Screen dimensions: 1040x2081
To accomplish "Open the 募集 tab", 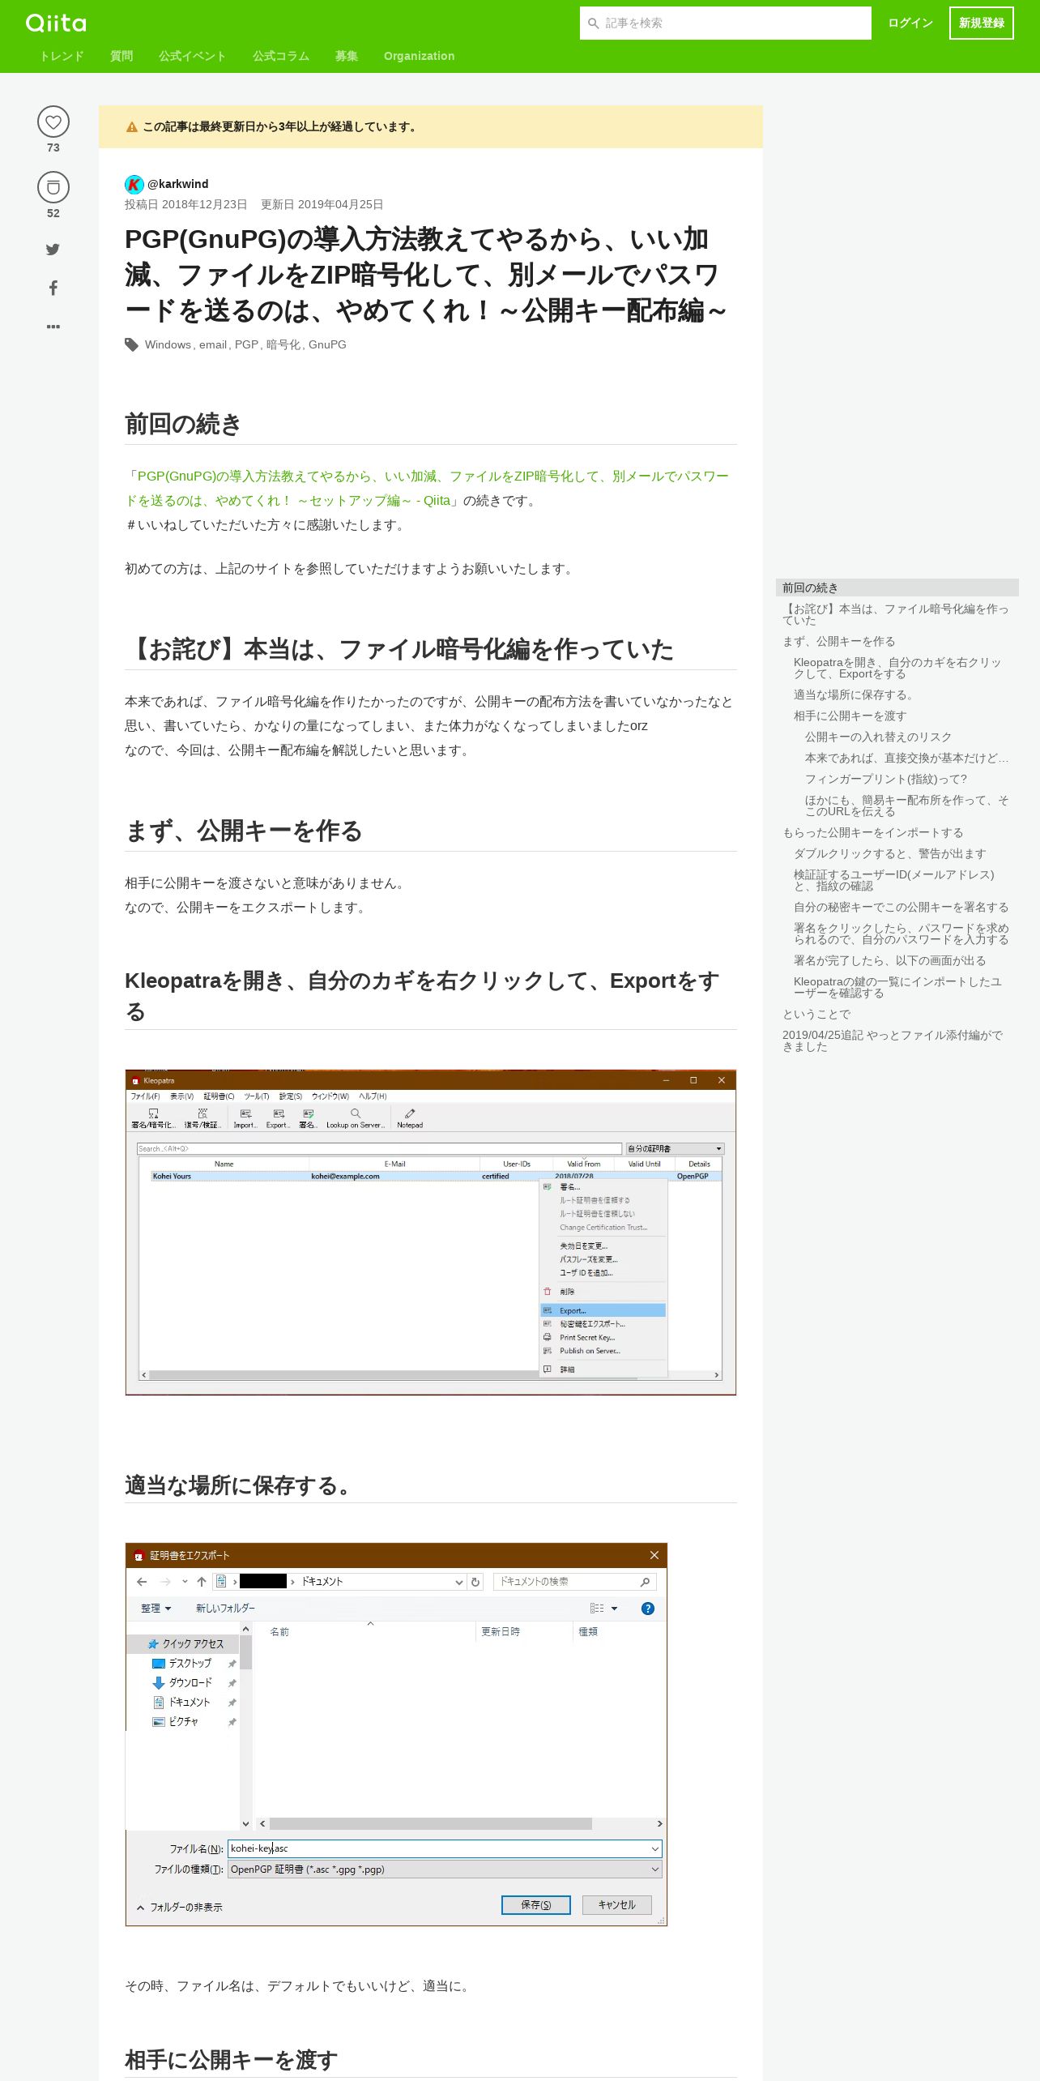I will 347,56.
